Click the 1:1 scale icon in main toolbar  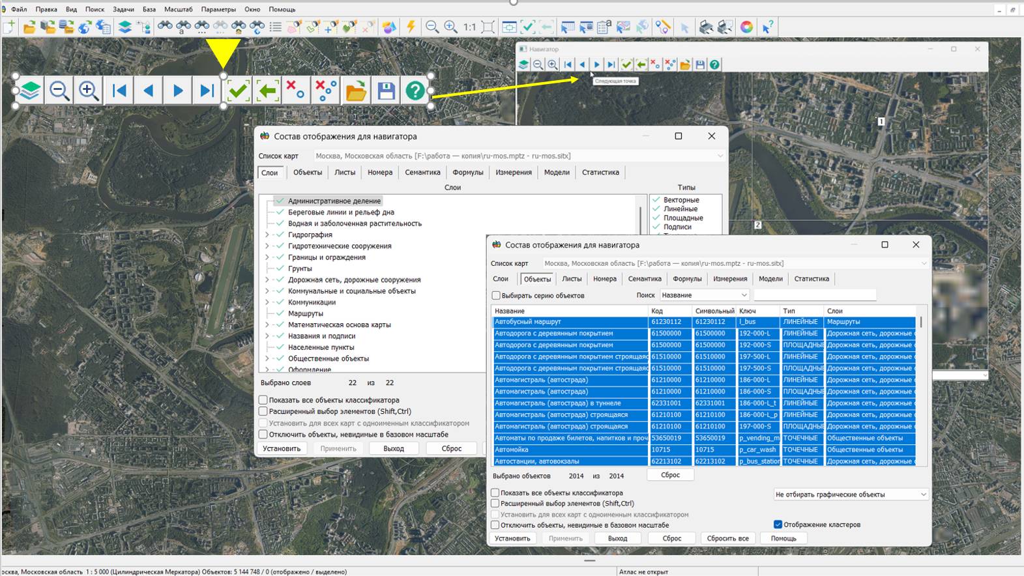(x=469, y=27)
